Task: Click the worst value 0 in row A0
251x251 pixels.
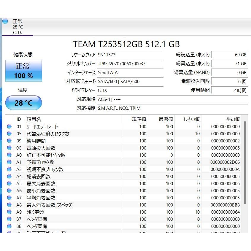Action: pos(171,155)
